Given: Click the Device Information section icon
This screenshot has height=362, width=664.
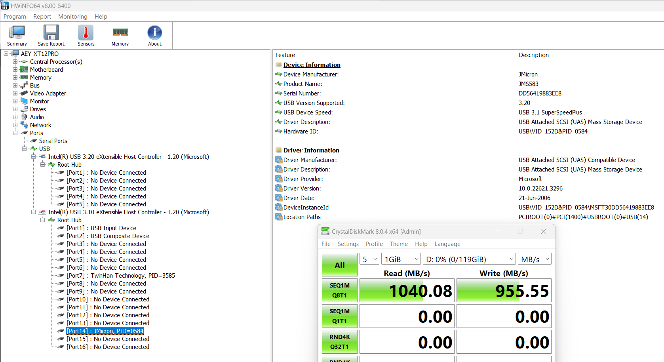Looking at the screenshot, I should coord(279,65).
